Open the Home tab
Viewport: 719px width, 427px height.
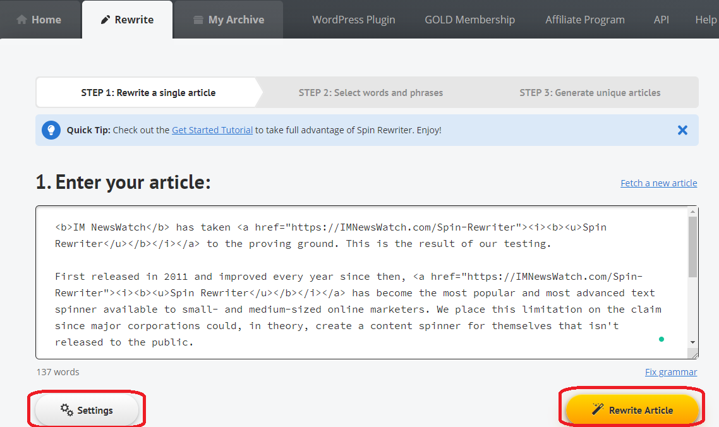[40, 20]
